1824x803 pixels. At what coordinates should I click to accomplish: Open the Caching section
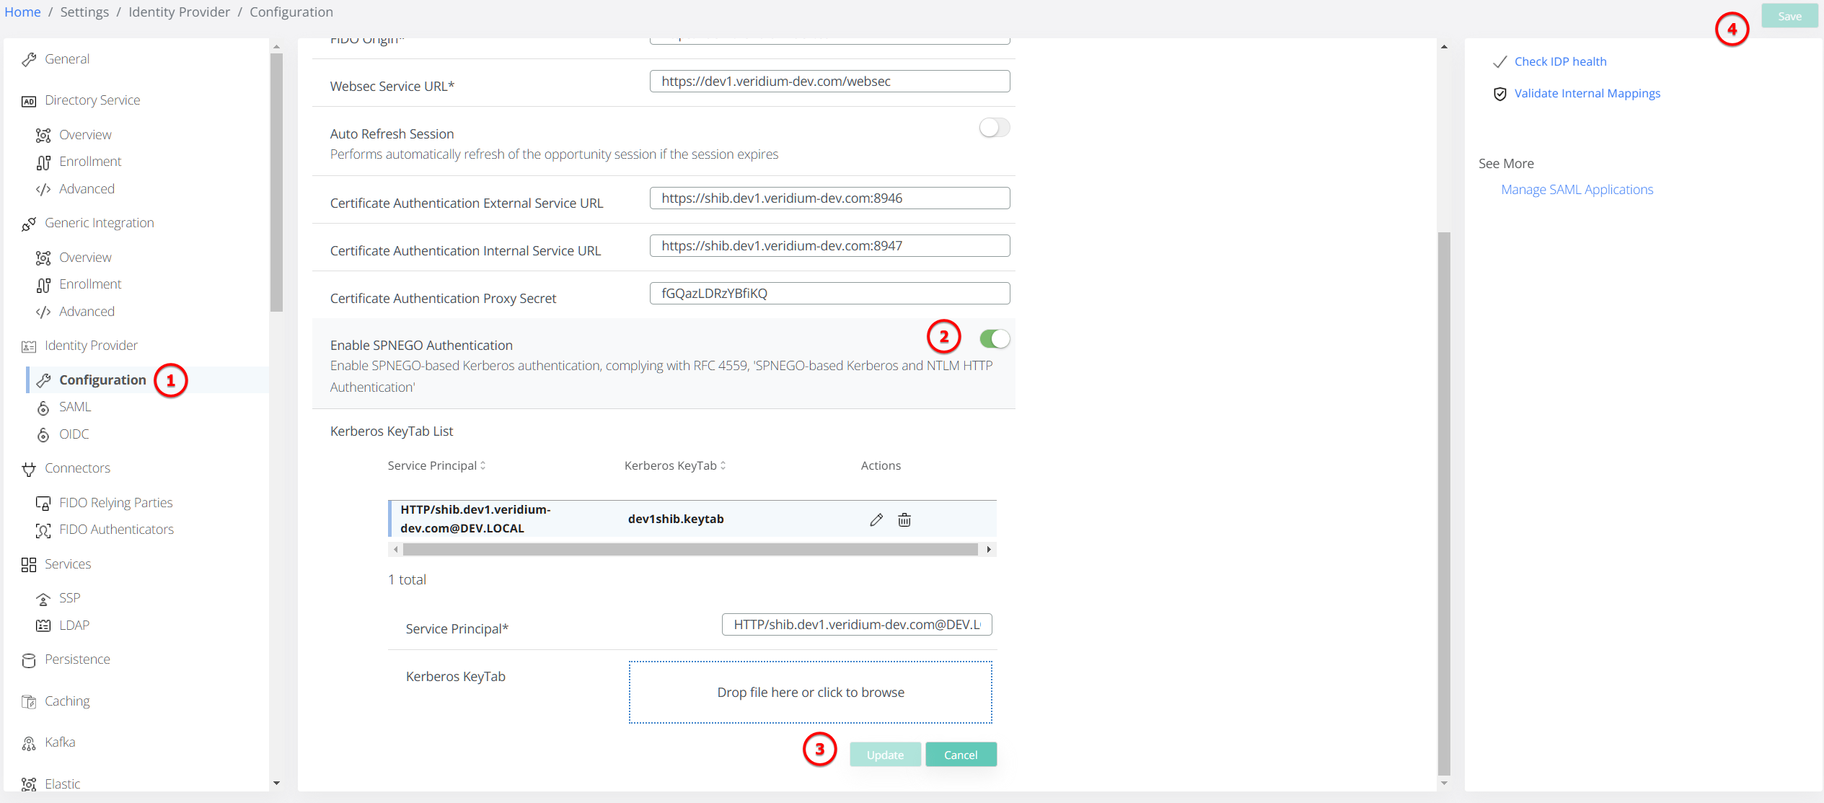click(x=66, y=701)
